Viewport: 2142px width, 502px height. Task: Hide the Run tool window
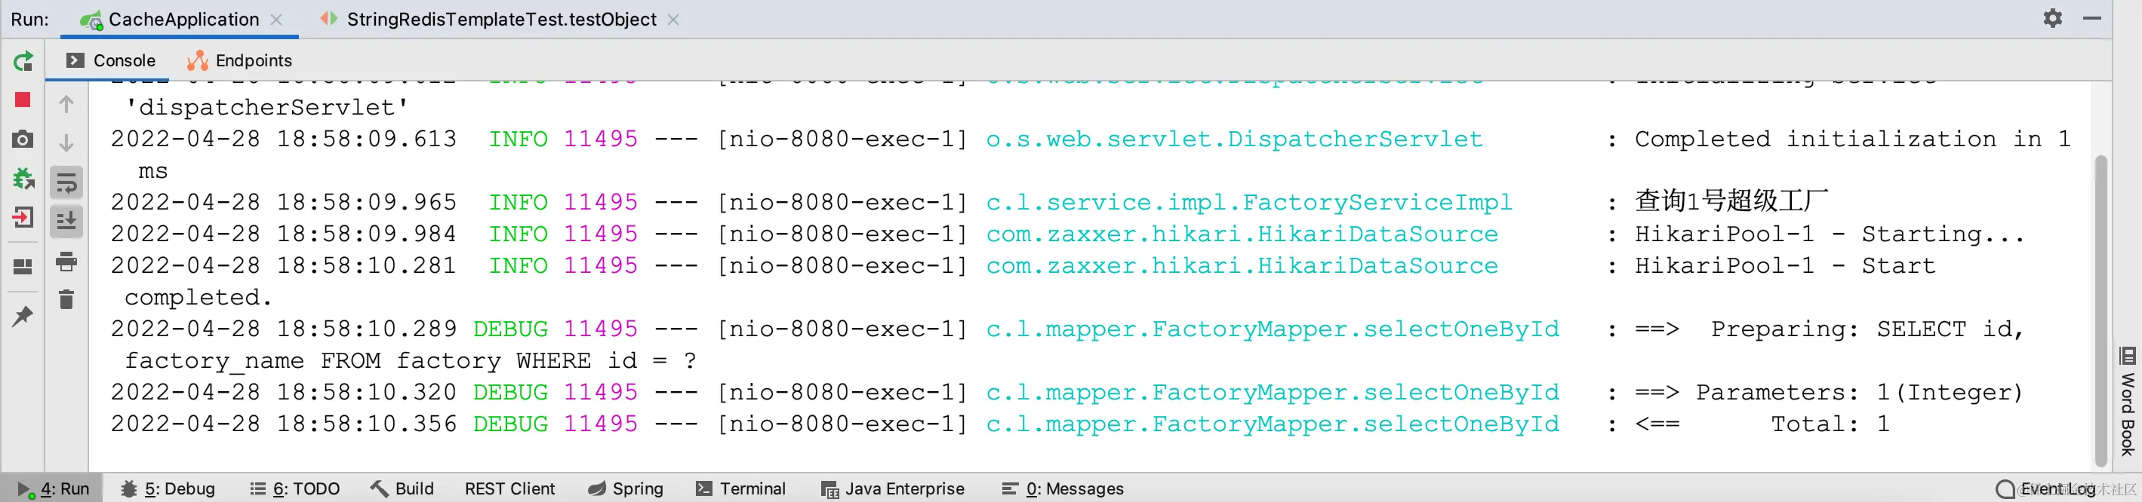coord(2092,18)
